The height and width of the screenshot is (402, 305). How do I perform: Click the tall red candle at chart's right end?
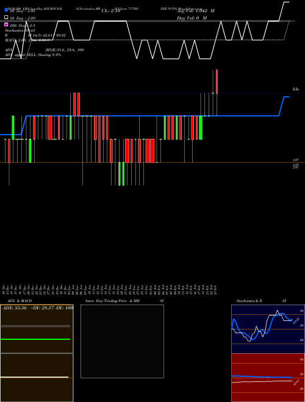(217, 82)
